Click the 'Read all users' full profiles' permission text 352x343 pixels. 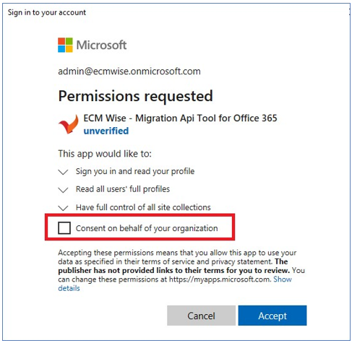tap(123, 189)
